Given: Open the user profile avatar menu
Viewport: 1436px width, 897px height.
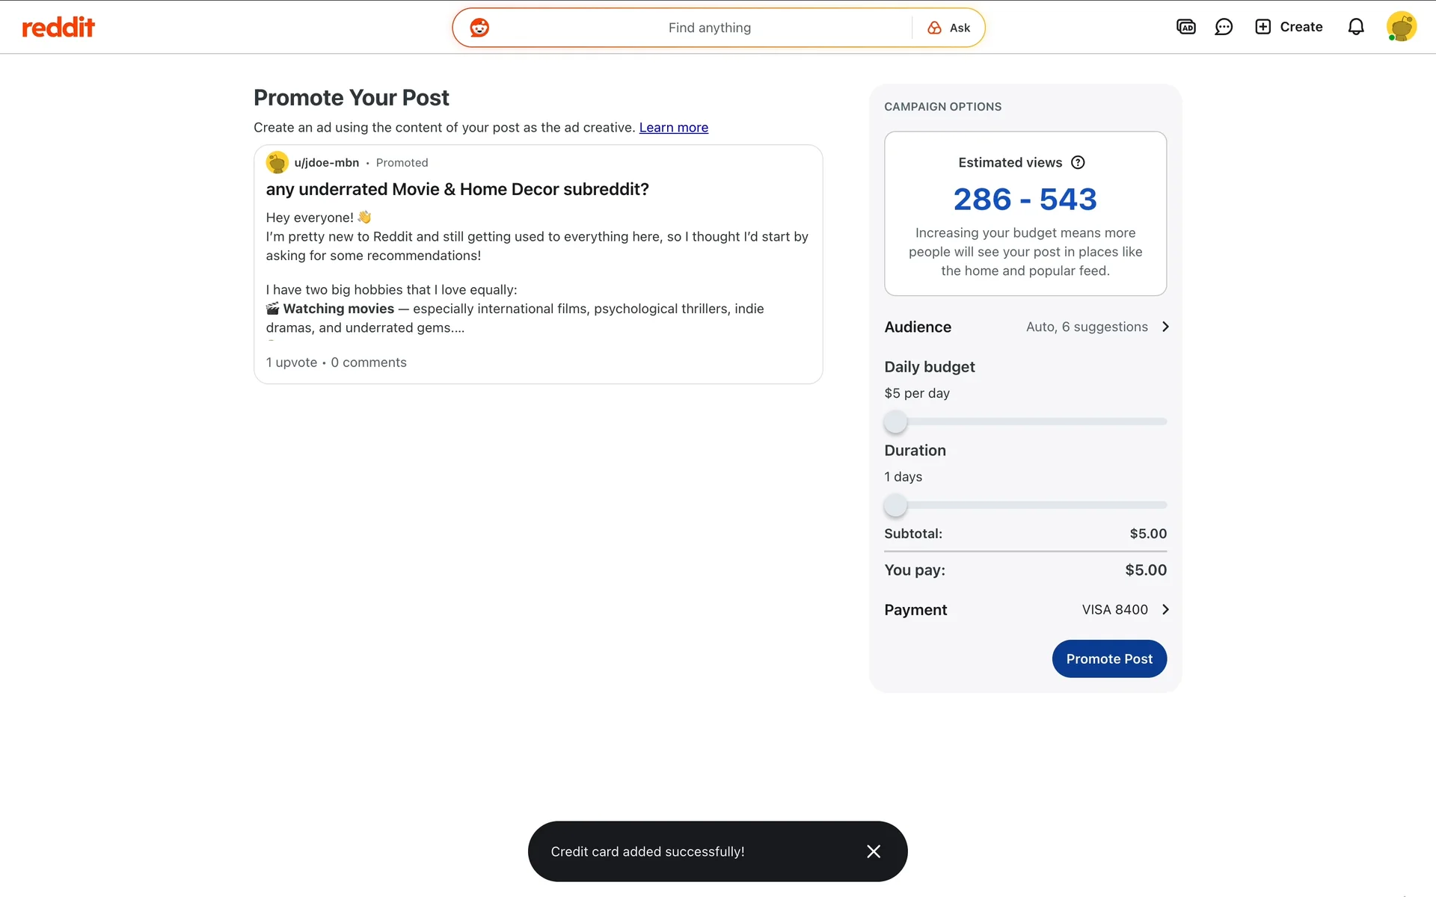Looking at the screenshot, I should pos(1401,27).
